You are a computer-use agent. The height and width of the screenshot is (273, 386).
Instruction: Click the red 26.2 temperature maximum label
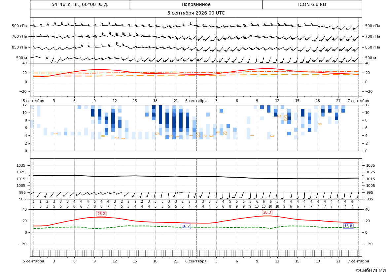coord(101,214)
